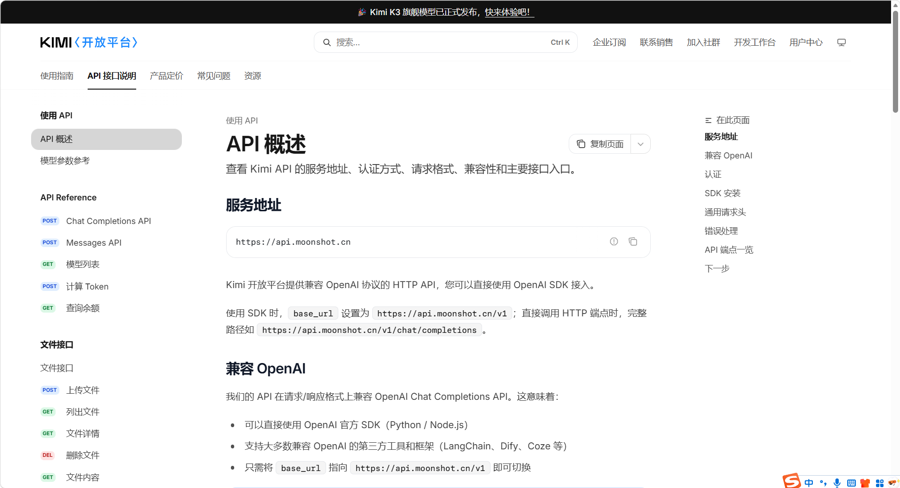Image resolution: width=900 pixels, height=488 pixels.
Task: Click the page's vertical scrollbar thumb
Action: point(895,61)
